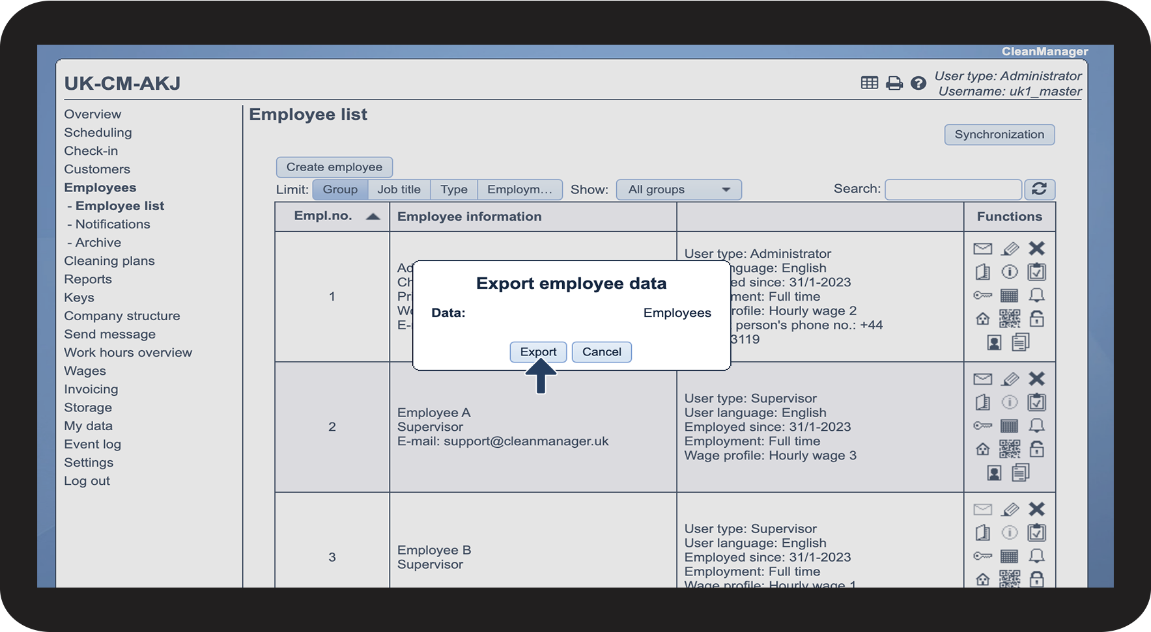Click bell notification icon for employee 2
Screen dimensions: 1151x632
tap(1036, 426)
